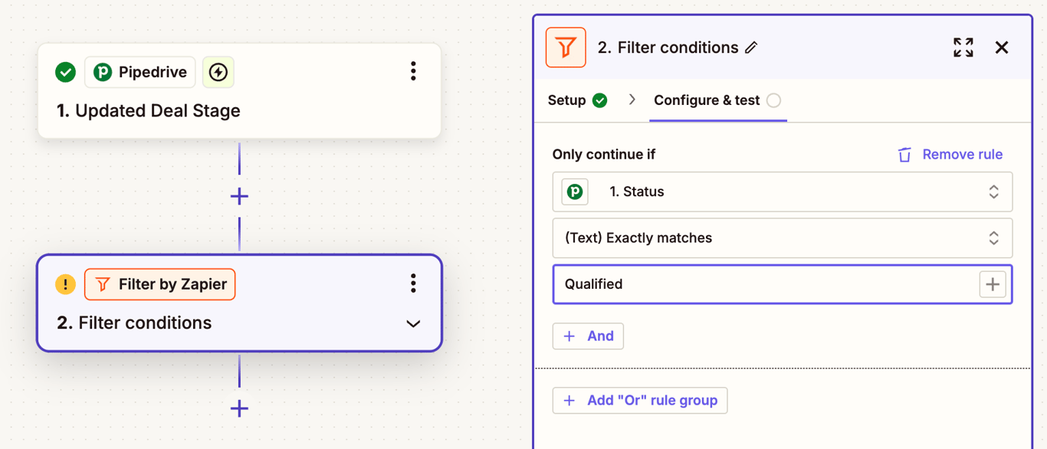This screenshot has height=449, width=1047.
Task: Collapse the Filter conditions step chevron
Action: pyautogui.click(x=413, y=324)
